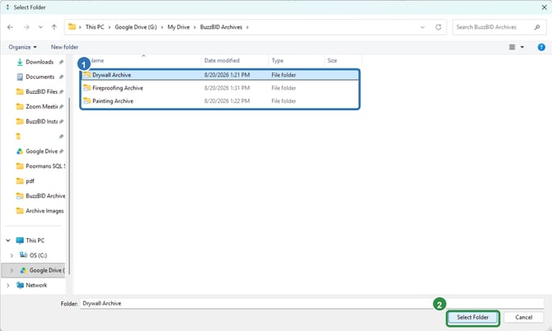The height and width of the screenshot is (331, 552).
Task: Open the Zoom Meeting pinned folder
Action: (41, 106)
